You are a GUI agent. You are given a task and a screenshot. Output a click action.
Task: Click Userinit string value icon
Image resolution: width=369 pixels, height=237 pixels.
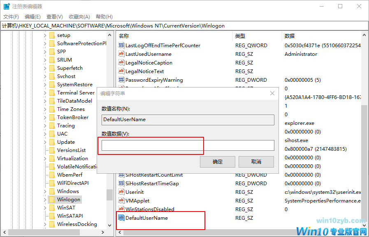pos(121,192)
